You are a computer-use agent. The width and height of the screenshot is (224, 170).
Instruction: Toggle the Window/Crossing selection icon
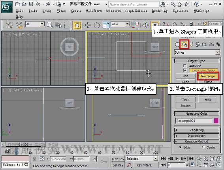[77, 25]
